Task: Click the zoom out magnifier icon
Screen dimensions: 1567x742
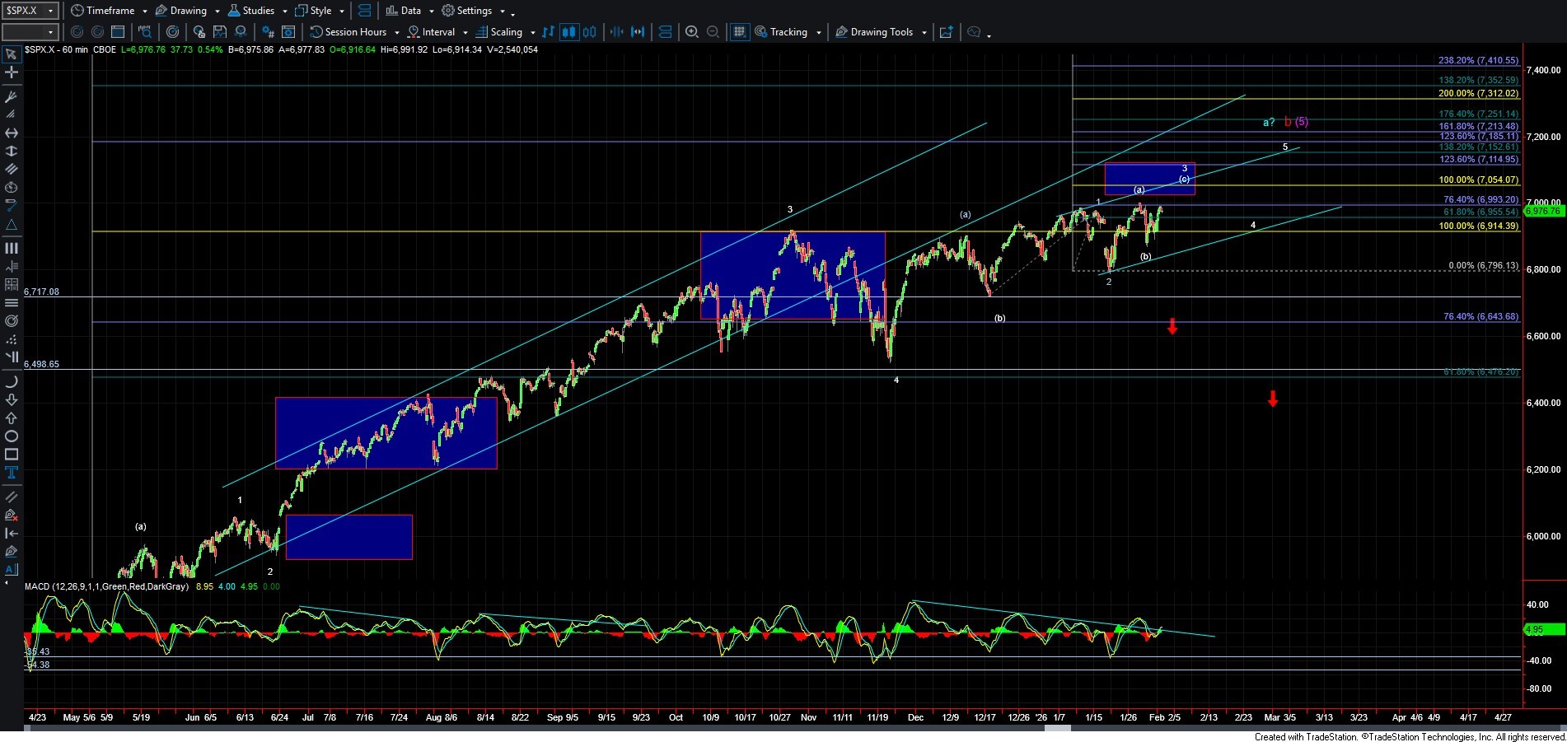Action: [x=713, y=32]
